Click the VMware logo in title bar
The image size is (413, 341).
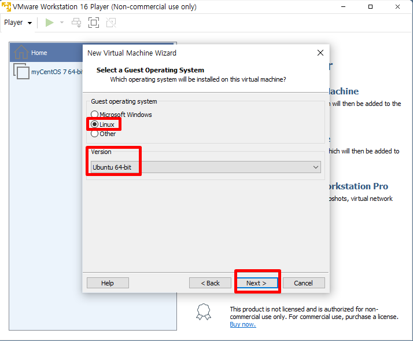pyautogui.click(x=6, y=6)
